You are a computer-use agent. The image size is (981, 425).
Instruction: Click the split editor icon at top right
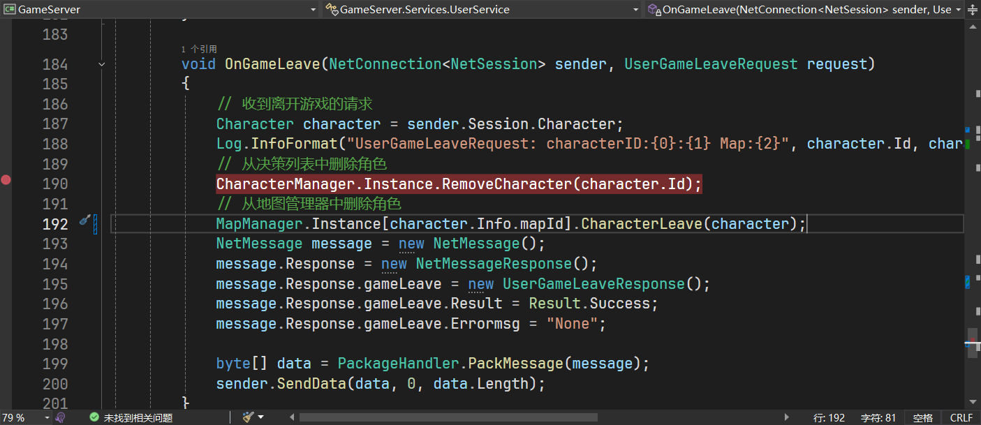(x=973, y=10)
